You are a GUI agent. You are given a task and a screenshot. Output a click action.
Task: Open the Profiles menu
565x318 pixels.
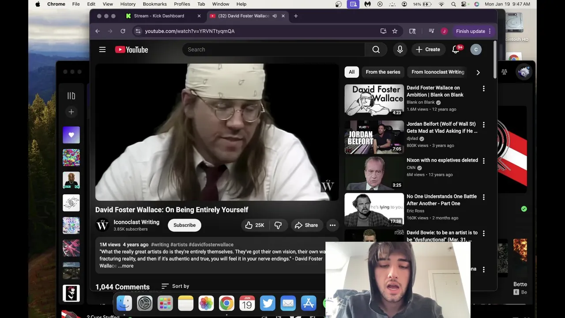tap(182, 4)
